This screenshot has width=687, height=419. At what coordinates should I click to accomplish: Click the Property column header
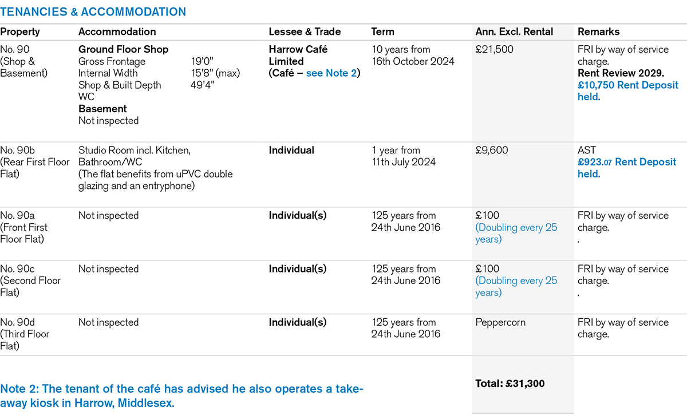[x=20, y=32]
